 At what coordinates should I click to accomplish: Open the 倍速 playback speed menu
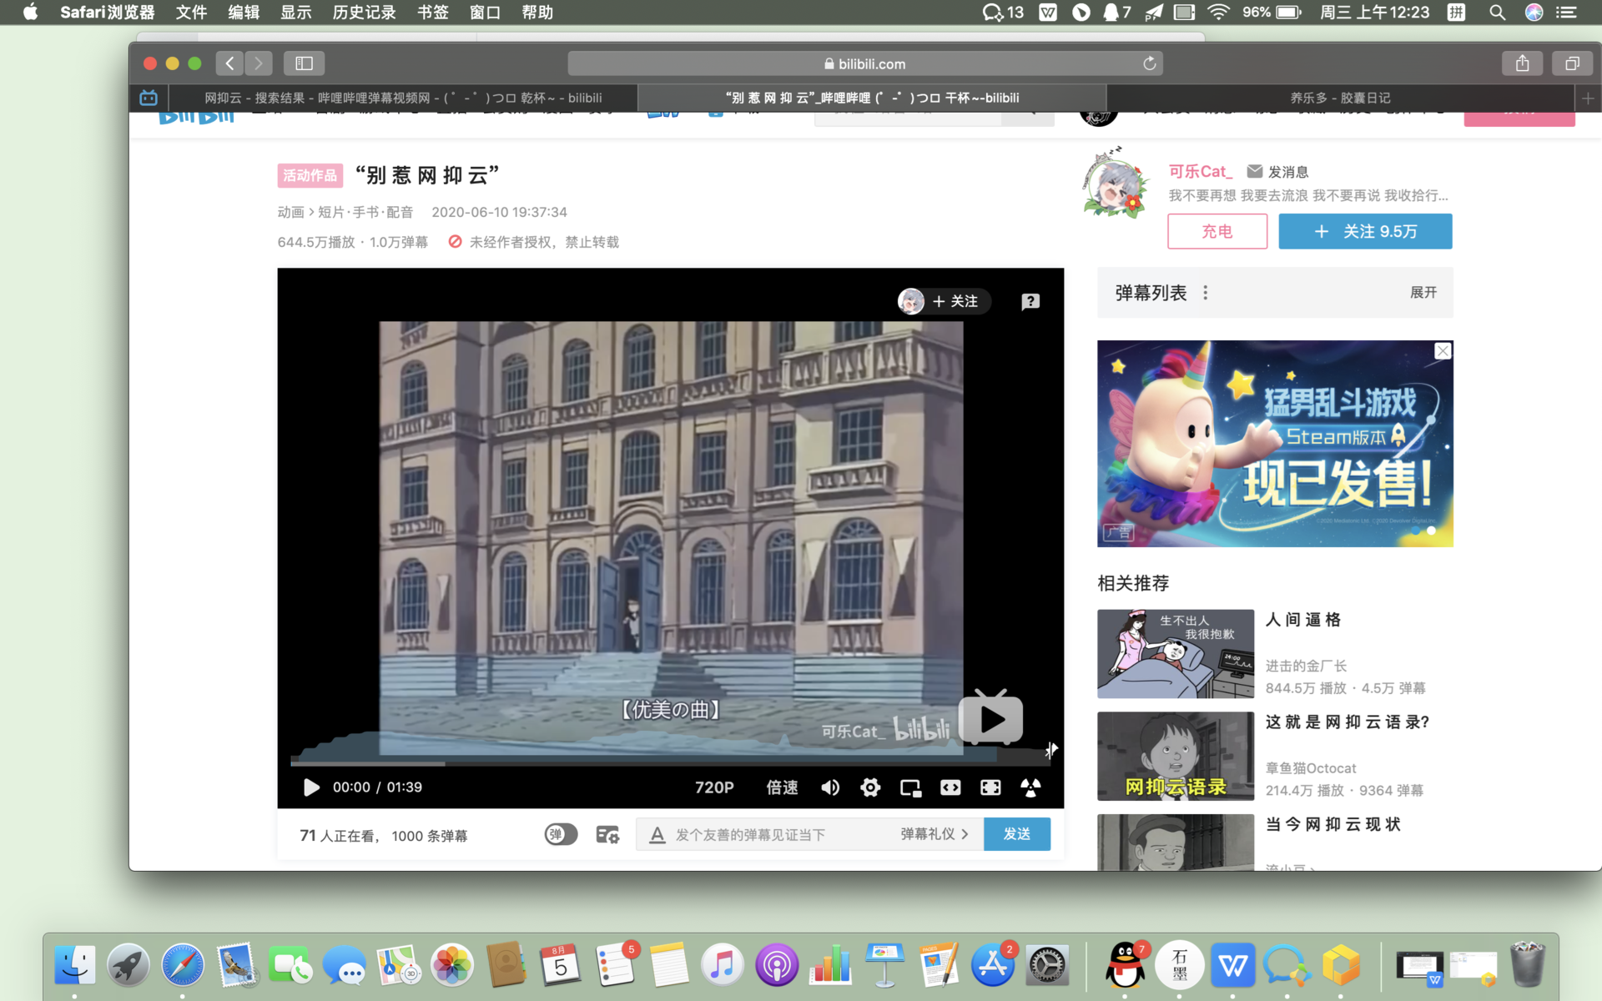point(782,787)
